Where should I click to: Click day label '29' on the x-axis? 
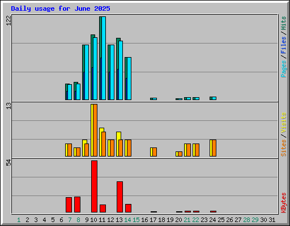coord(255,220)
